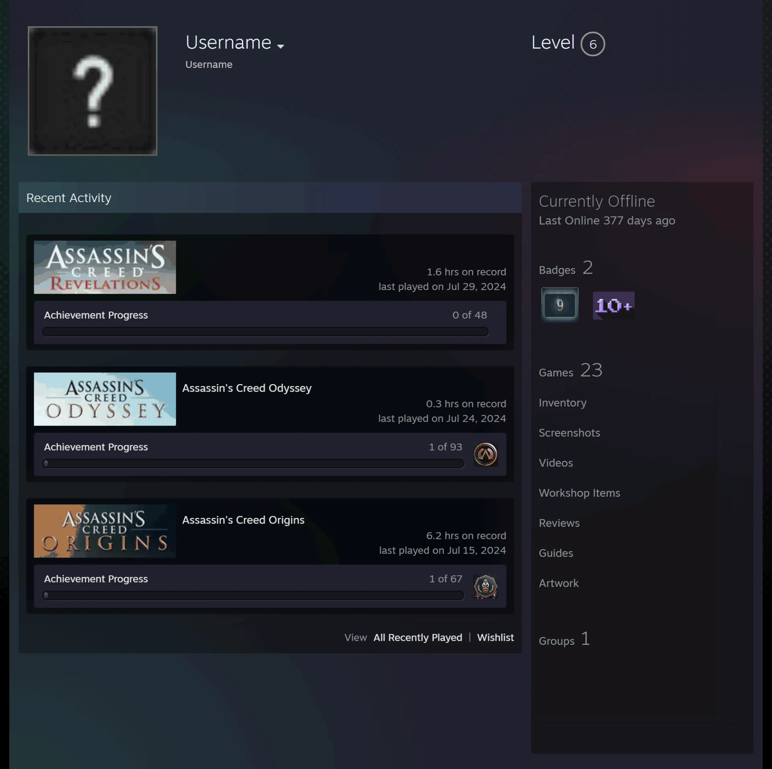The image size is (772, 769).
Task: Open the Origins achievement icon
Action: click(486, 586)
